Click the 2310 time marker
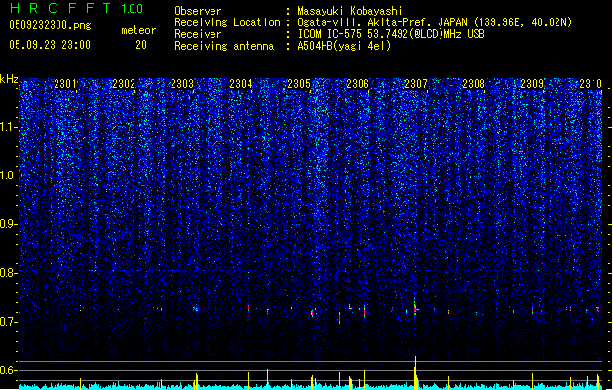This screenshot has height=390, width=613. click(591, 84)
